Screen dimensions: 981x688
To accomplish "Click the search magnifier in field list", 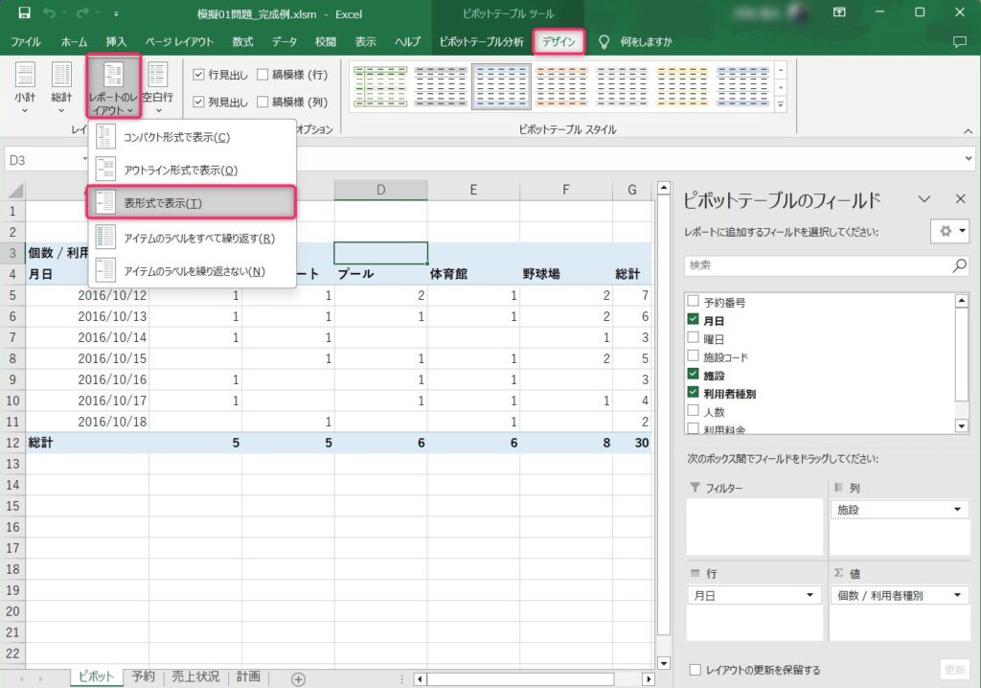I will click(x=959, y=265).
